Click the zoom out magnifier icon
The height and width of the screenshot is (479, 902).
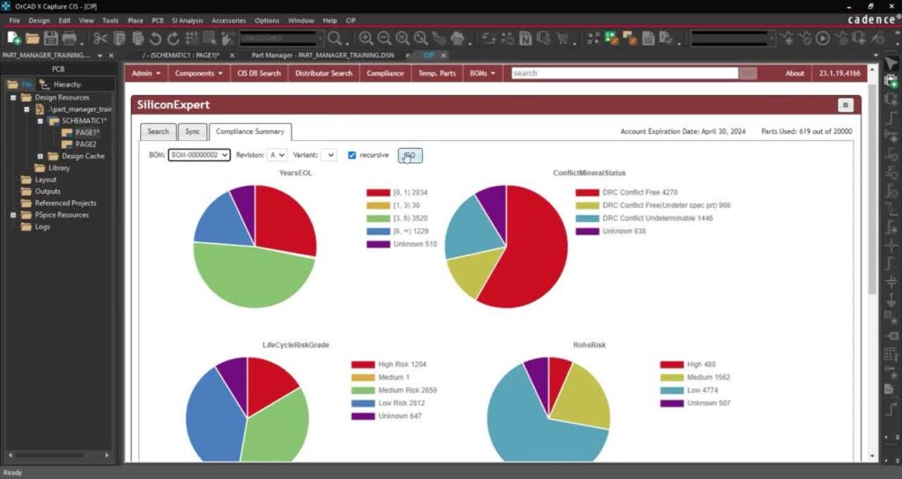tap(384, 39)
